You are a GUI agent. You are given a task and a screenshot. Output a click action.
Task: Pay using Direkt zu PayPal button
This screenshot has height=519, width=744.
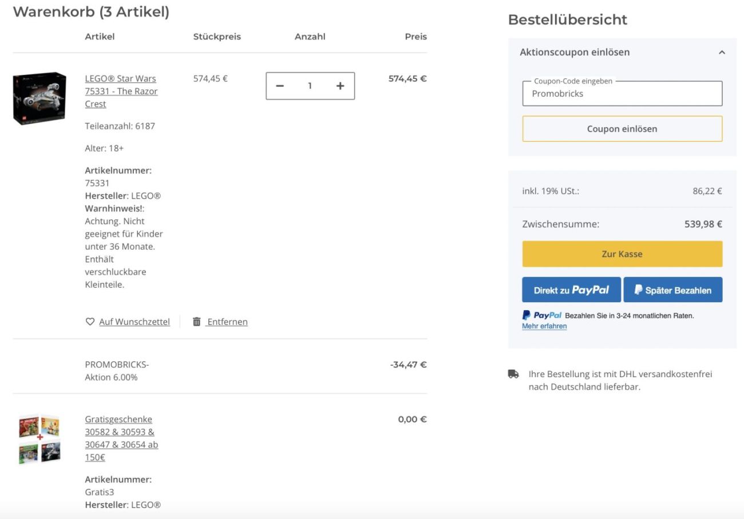point(571,290)
